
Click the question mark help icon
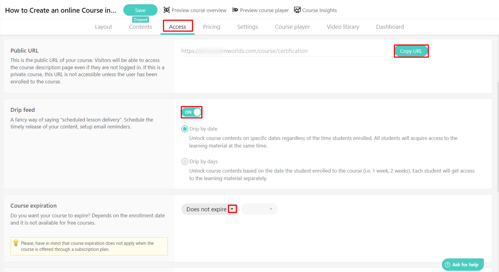tap(448, 264)
